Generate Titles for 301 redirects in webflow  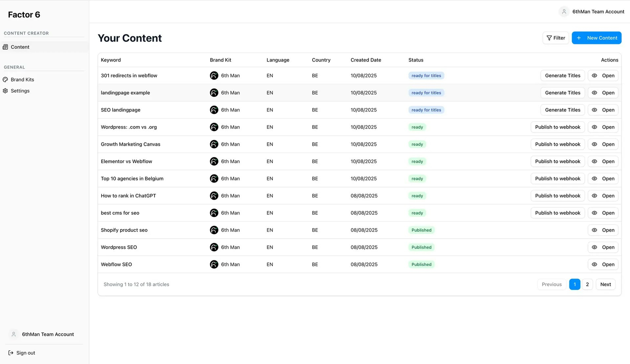coord(563,76)
